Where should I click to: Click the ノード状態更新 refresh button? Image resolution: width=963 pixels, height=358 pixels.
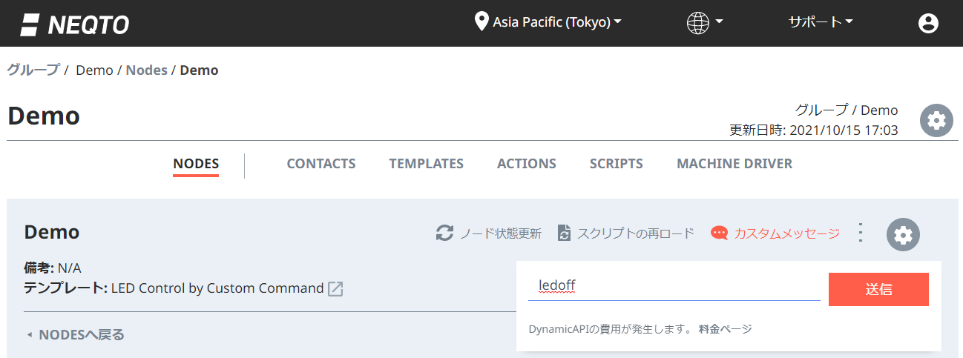pyautogui.click(x=488, y=233)
